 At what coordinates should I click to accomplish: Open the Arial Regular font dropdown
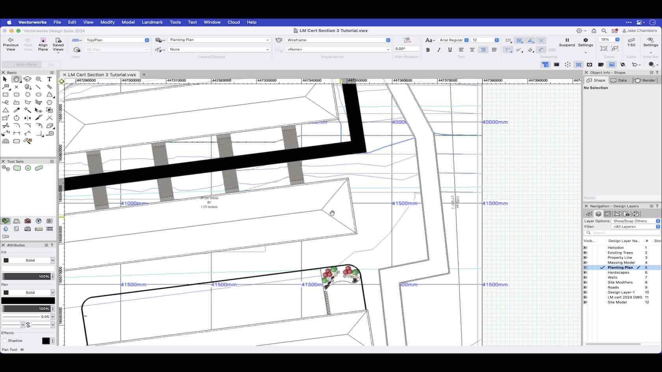[x=454, y=40]
